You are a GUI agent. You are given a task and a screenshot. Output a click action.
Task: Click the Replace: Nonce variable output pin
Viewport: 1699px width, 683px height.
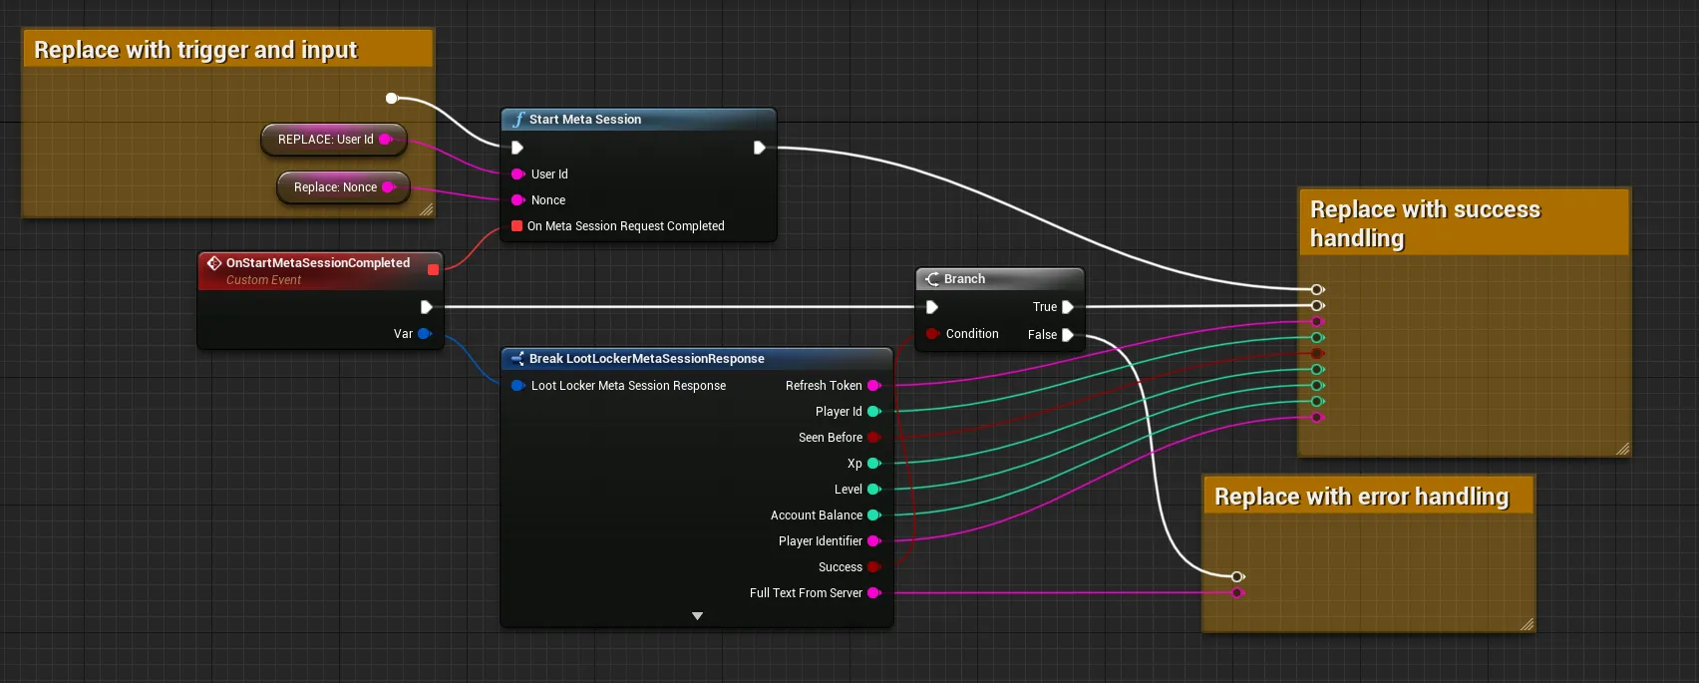pos(389,187)
